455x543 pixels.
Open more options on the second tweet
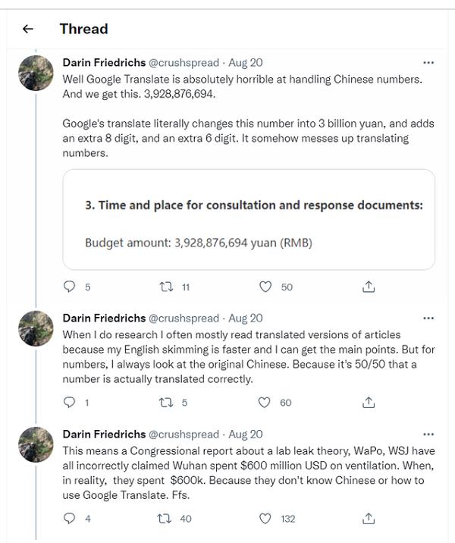pos(428,318)
